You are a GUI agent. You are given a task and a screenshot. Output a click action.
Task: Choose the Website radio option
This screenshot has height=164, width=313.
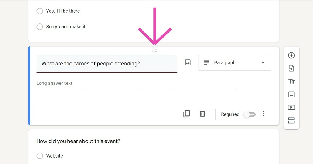40,156
